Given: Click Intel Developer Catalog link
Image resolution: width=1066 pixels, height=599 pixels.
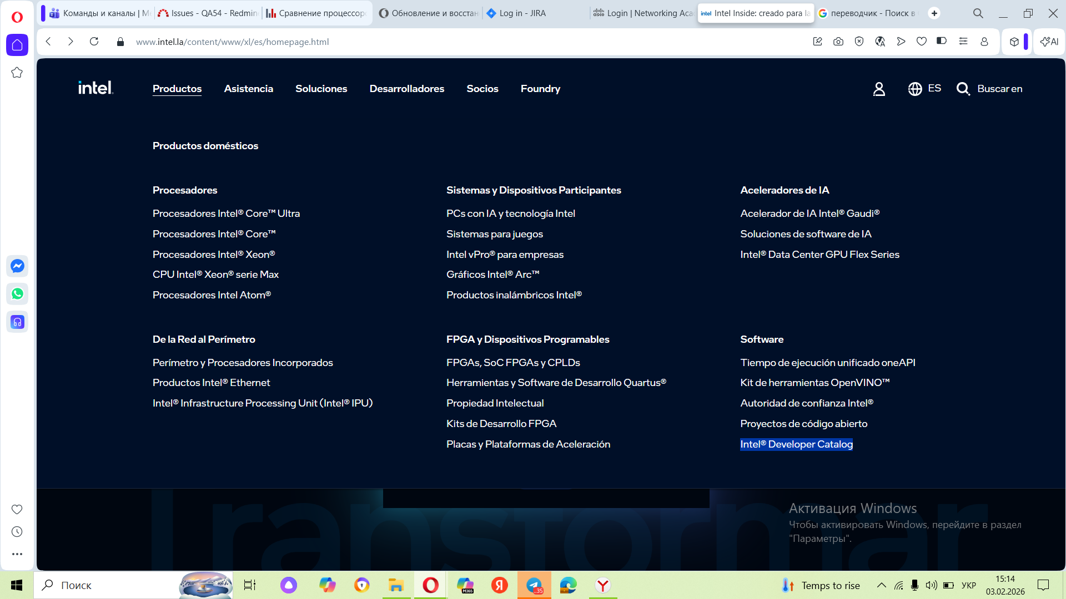Looking at the screenshot, I should 796,444.
